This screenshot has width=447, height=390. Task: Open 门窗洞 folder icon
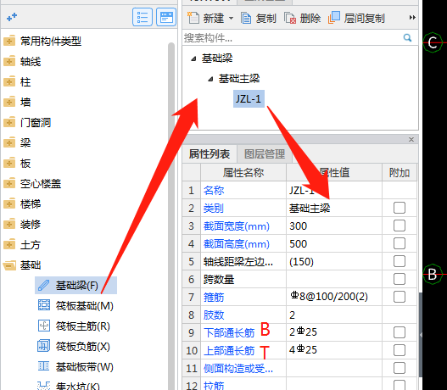click(x=9, y=122)
